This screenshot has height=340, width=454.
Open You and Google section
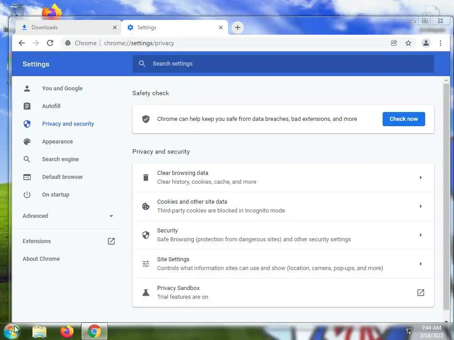point(62,89)
